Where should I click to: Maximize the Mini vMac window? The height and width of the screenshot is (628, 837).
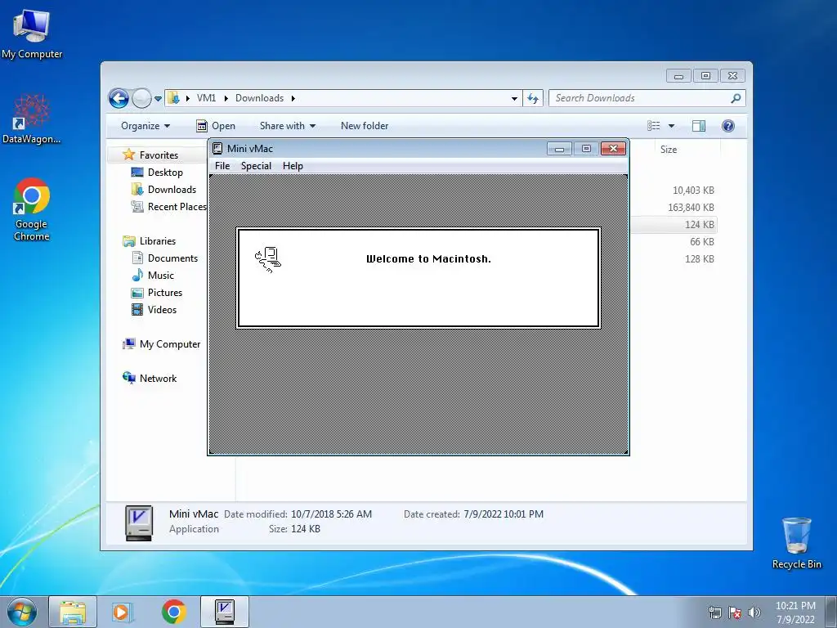click(586, 149)
